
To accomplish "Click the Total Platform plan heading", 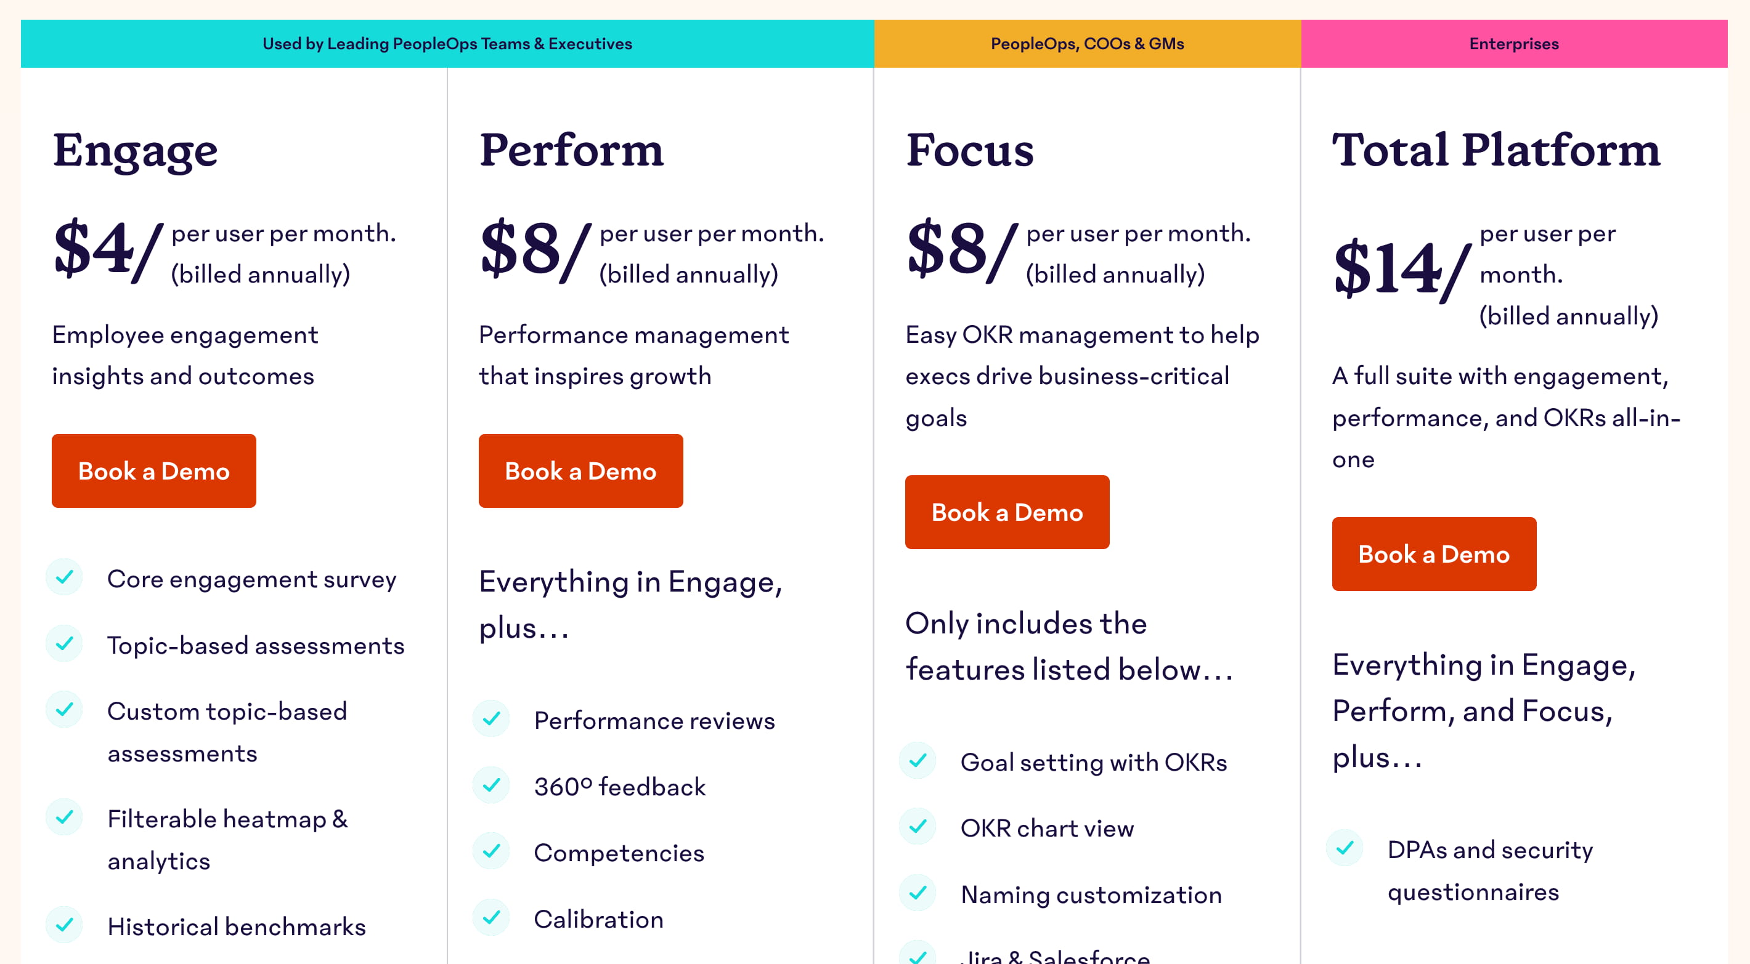I will click(1496, 150).
